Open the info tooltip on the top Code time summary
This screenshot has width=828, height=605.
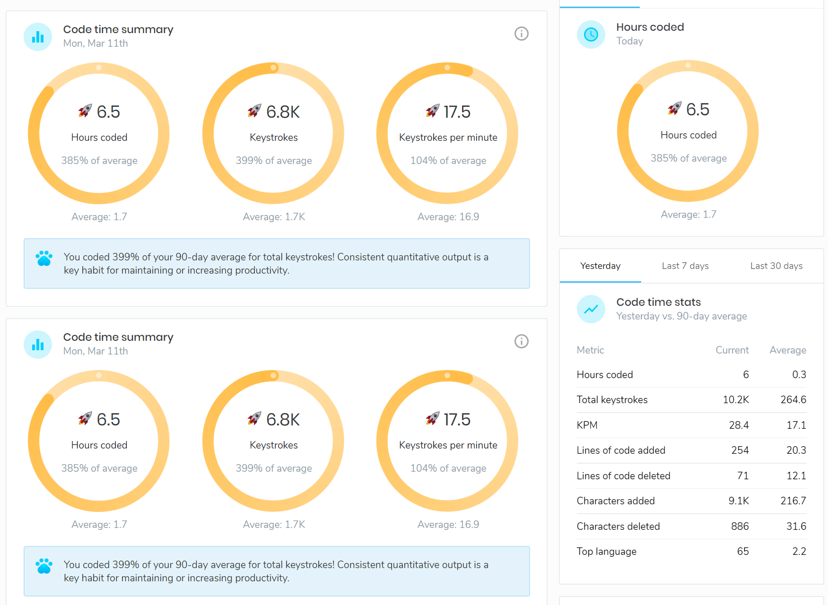[x=521, y=34]
